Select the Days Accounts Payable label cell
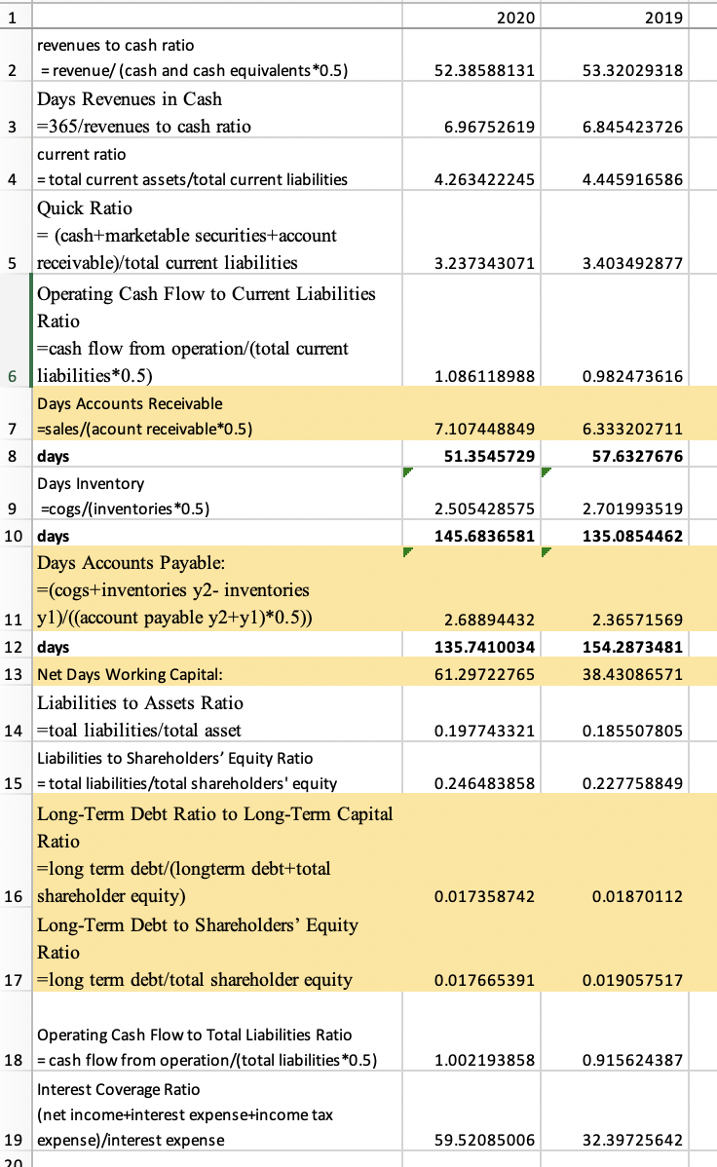This screenshot has height=1167, width=717. [x=216, y=589]
